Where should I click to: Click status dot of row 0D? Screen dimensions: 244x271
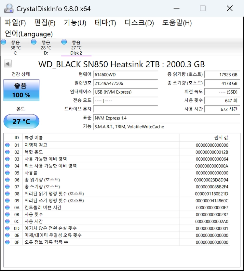(7, 228)
